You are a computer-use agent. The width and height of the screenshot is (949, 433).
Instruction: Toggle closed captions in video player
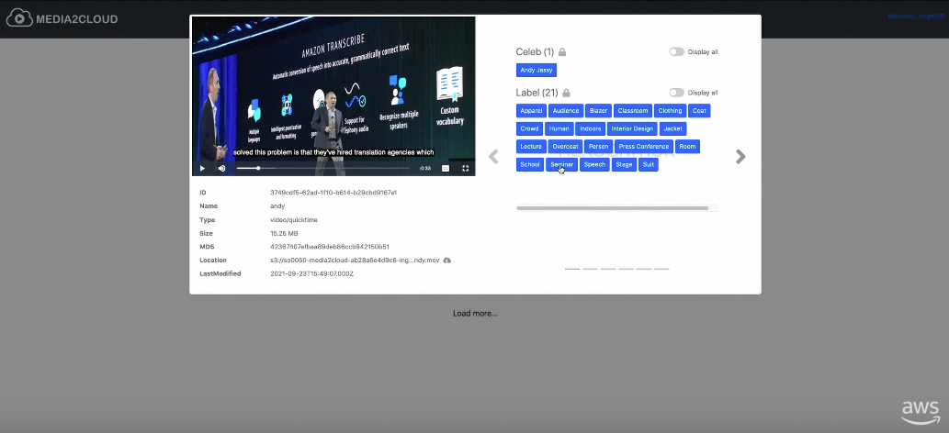coord(446,168)
